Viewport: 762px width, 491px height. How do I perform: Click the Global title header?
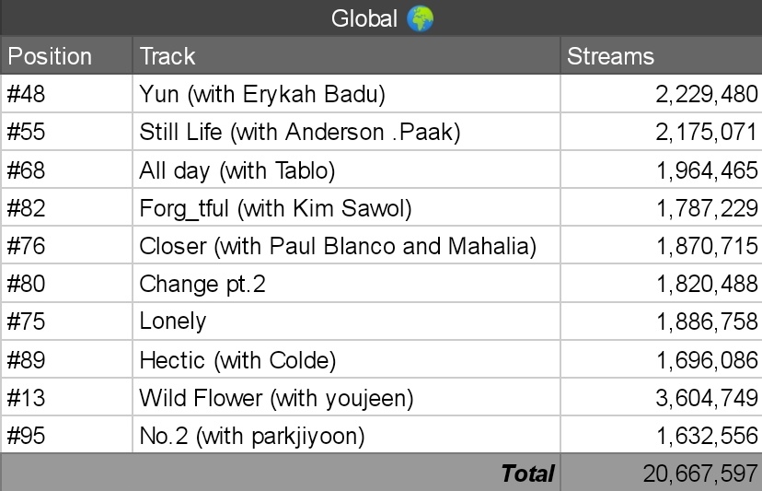tap(366, 18)
